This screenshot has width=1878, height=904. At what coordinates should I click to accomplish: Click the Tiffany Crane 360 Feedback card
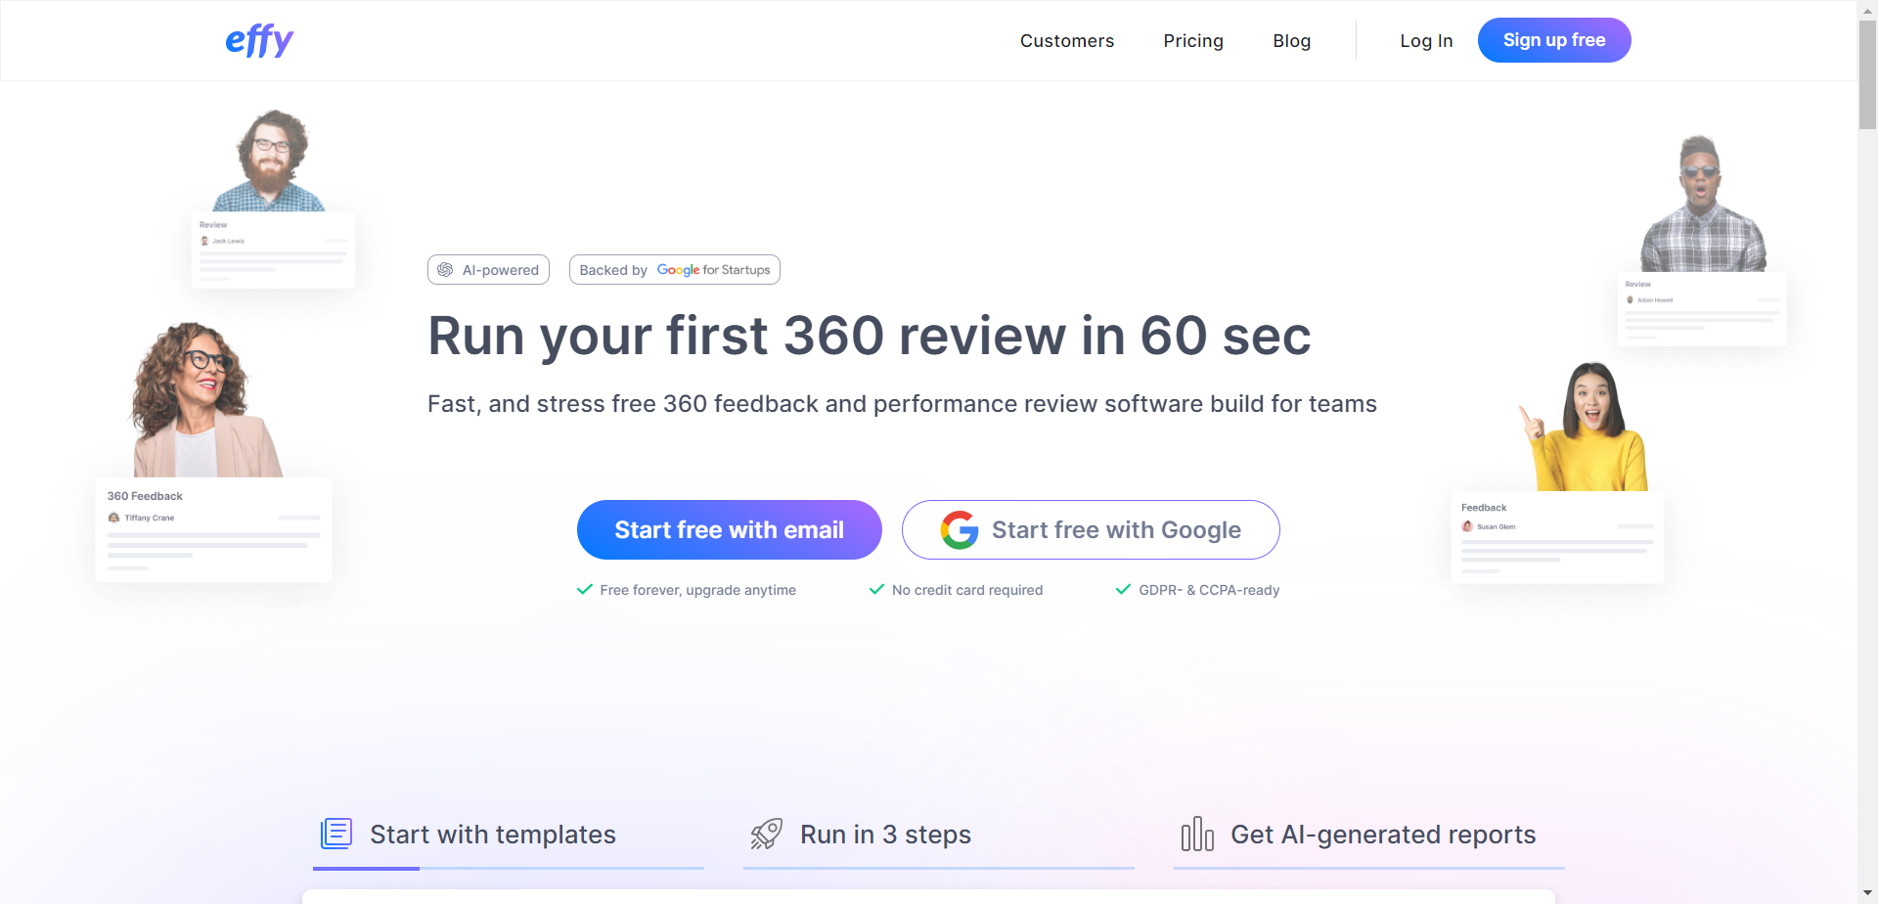click(x=213, y=528)
